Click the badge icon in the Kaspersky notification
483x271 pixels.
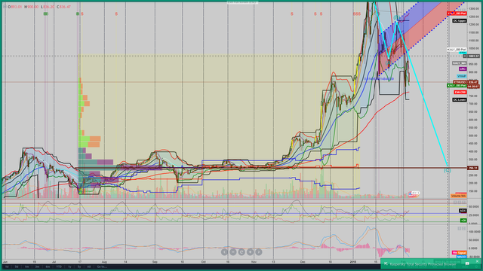(467, 263)
